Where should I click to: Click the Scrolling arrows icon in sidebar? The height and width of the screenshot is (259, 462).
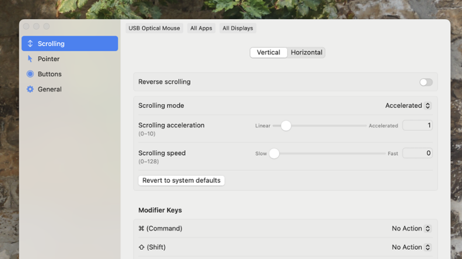[x=30, y=44]
